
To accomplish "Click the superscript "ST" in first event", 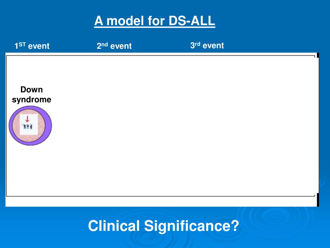I will click(22, 45).
